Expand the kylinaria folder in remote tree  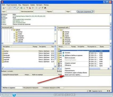point(61,38)
